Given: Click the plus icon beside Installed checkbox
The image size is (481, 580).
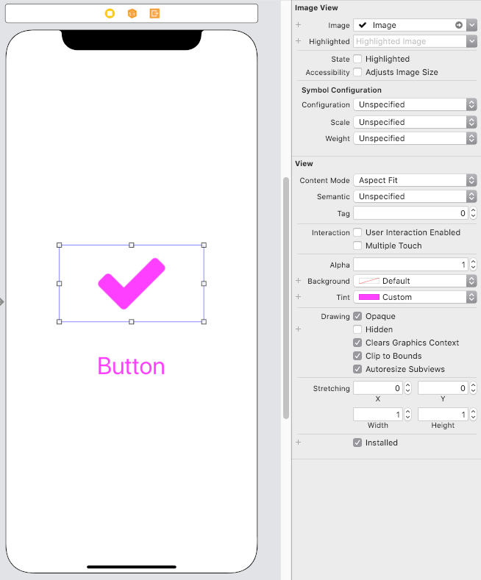Looking at the screenshot, I should click(298, 442).
